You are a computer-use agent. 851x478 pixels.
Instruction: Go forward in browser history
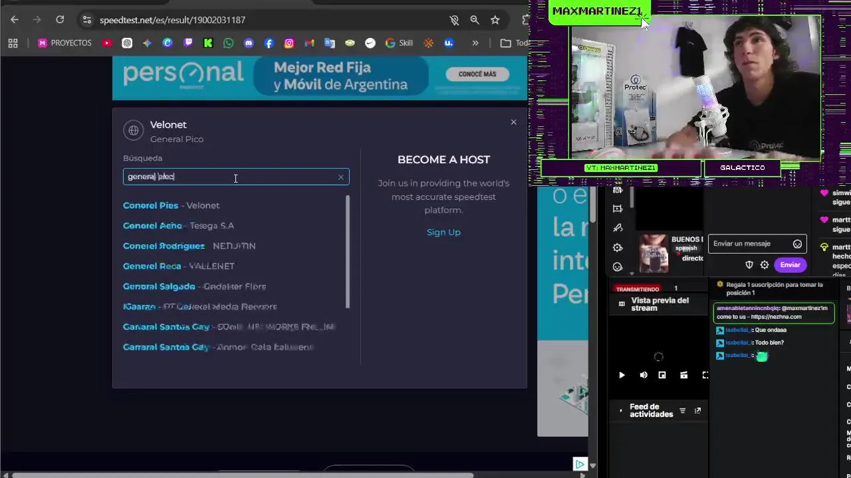pyautogui.click(x=37, y=20)
